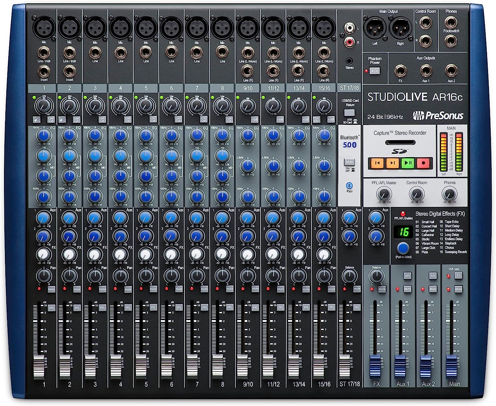496x406 pixels.
Task: Skip to next track on Capture recorder
Action: (393, 163)
